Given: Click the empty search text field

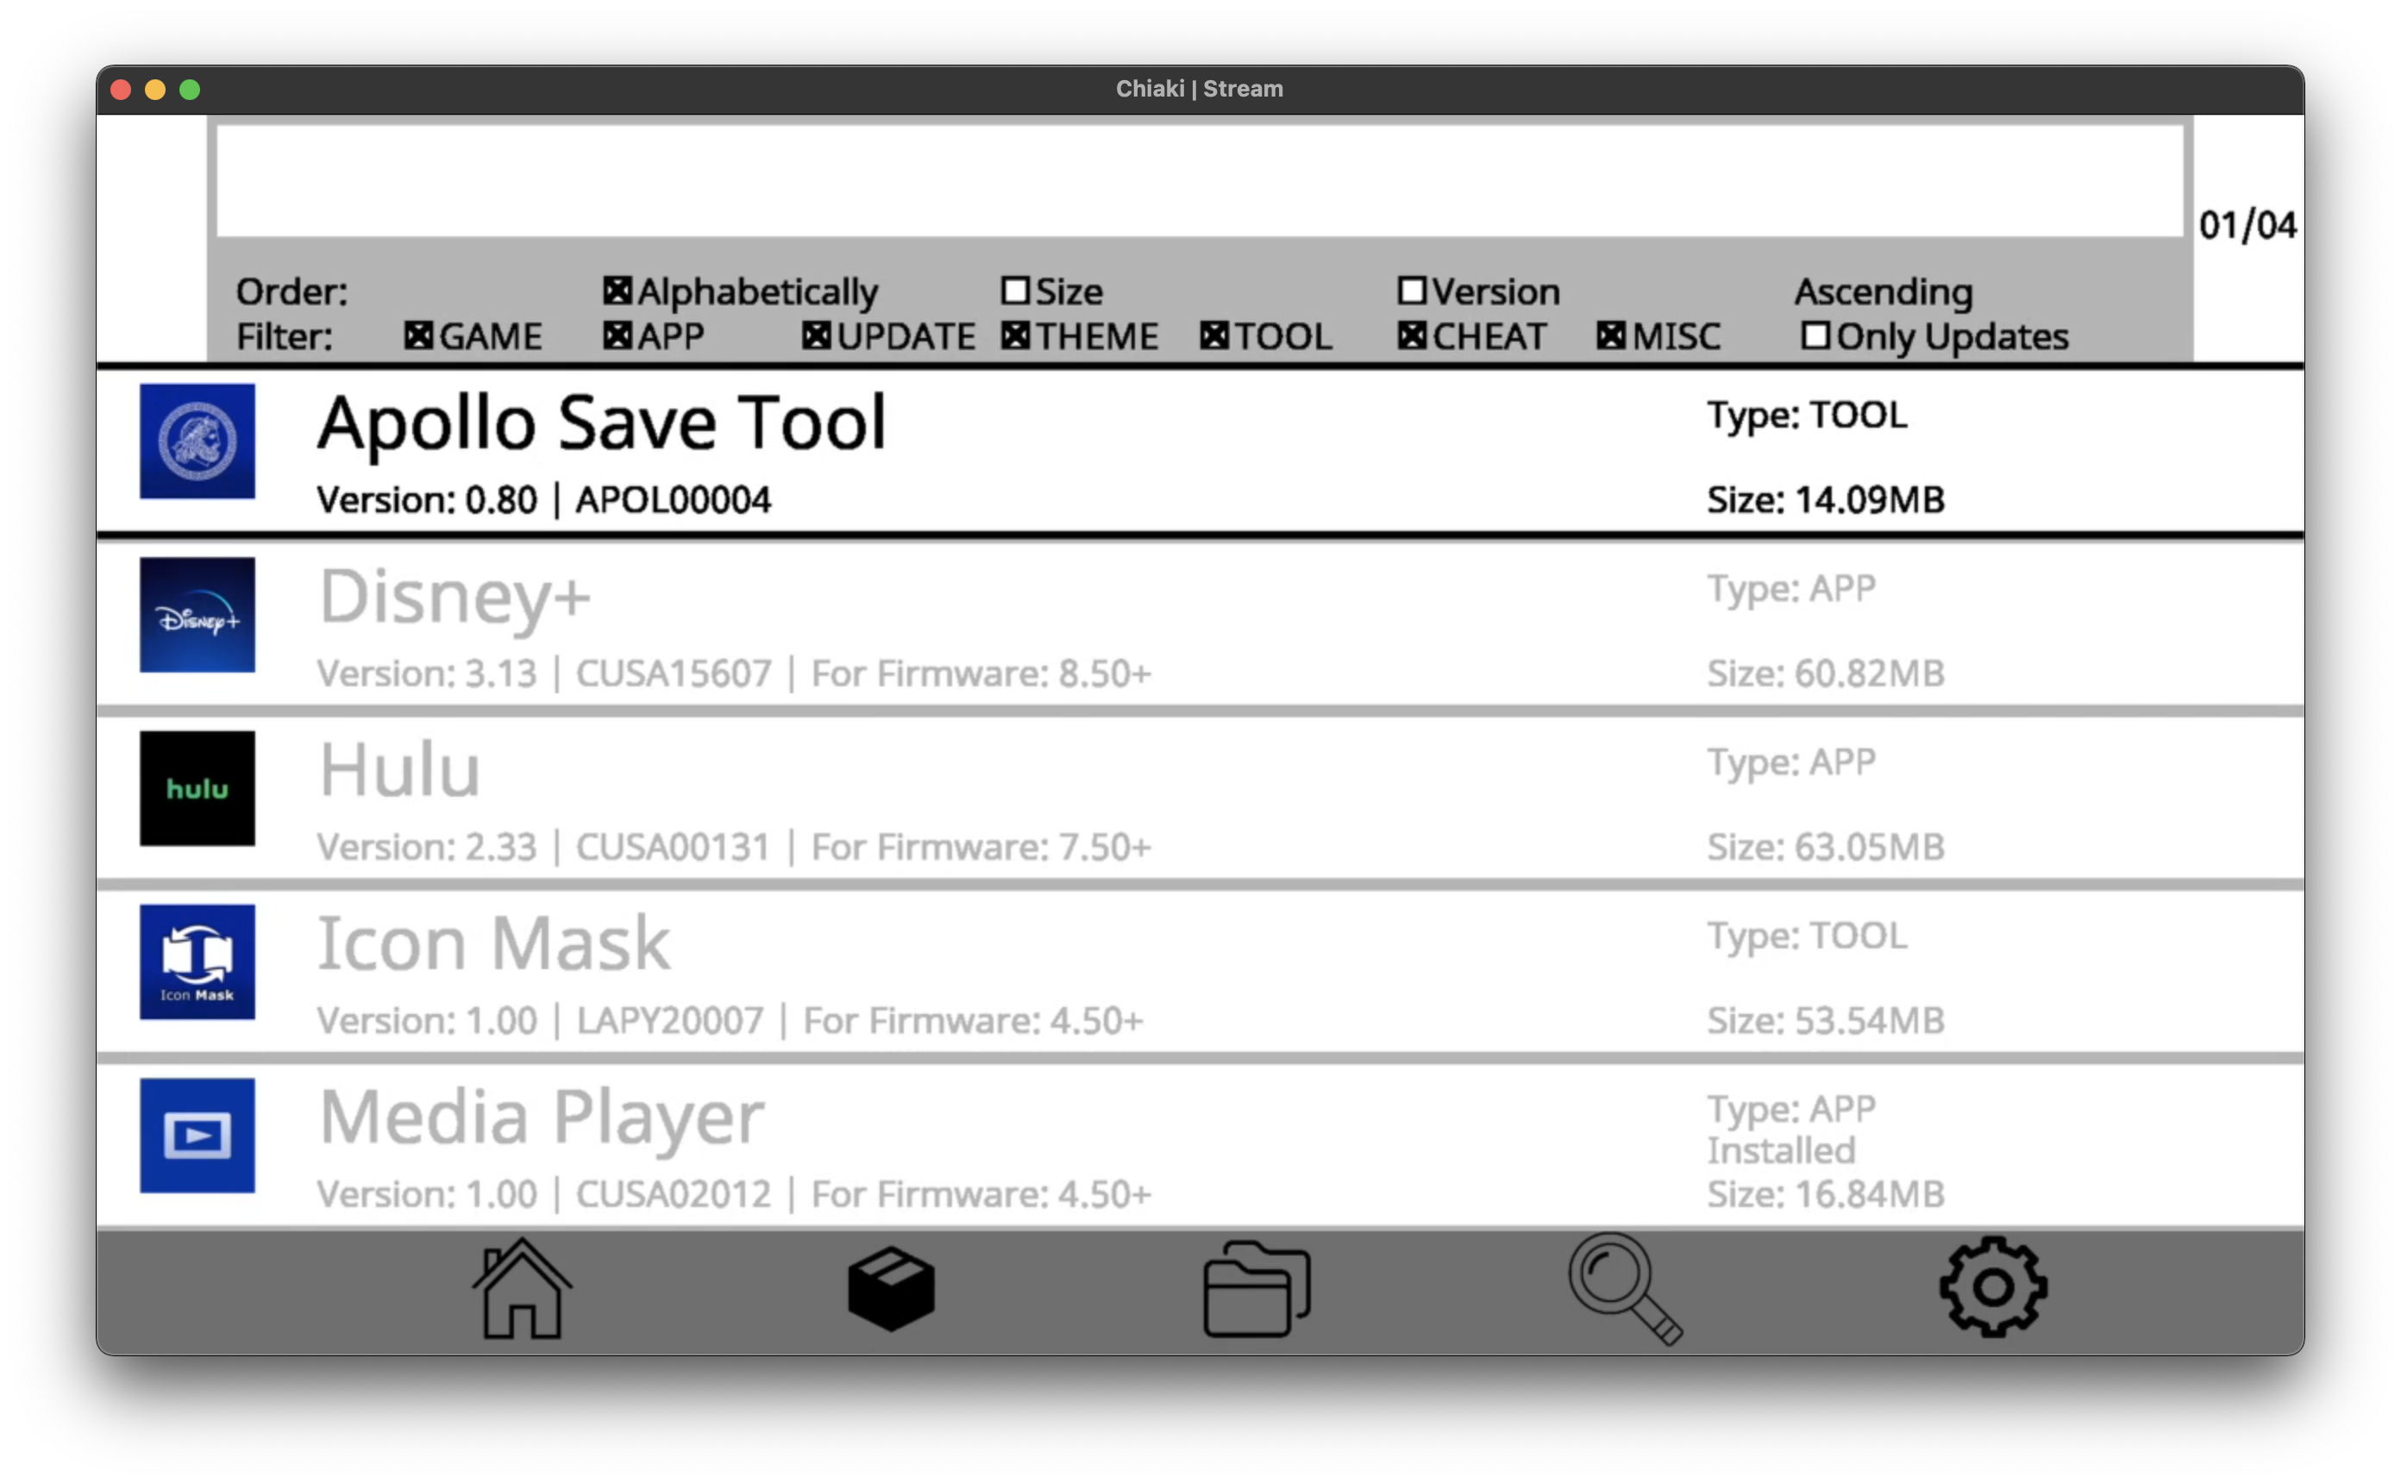Looking at the screenshot, I should point(1199,180).
